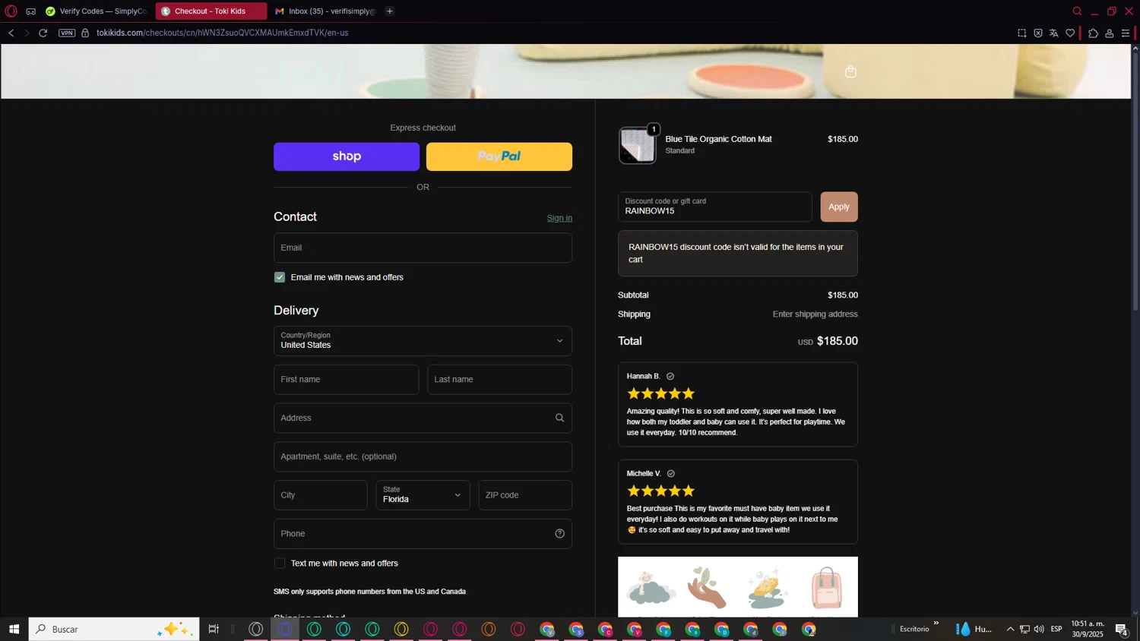This screenshot has height=641, width=1140.
Task: Open ESP language input indicator
Action: tap(1056, 629)
